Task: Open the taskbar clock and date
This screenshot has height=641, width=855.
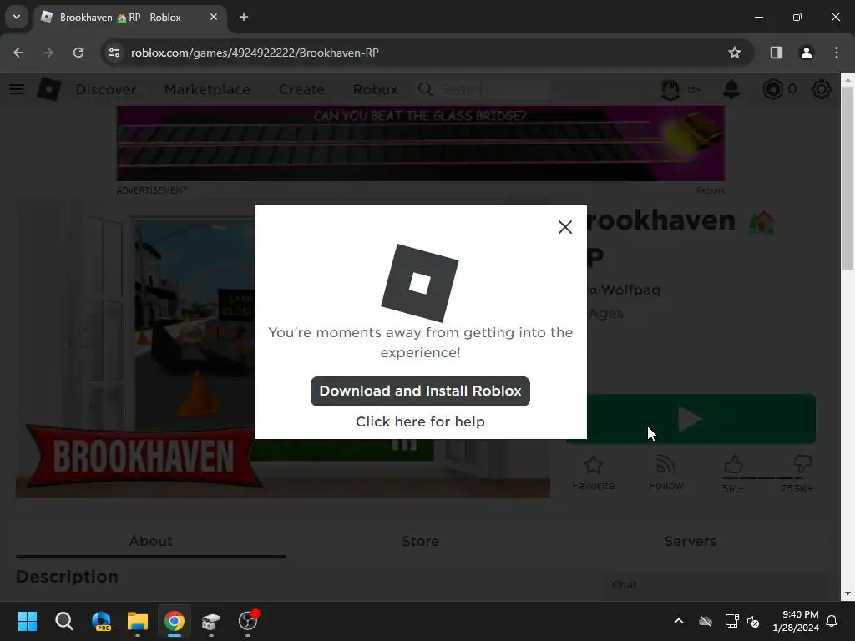Action: tap(796, 621)
